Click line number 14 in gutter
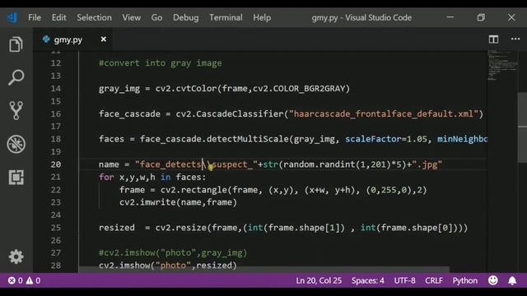Image resolution: width=527 pixels, height=296 pixels. pos(56,89)
